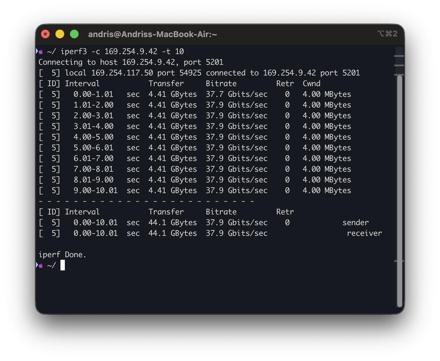Click the 9.00-10.01 interval row
This screenshot has height=361, width=440.
195,190
